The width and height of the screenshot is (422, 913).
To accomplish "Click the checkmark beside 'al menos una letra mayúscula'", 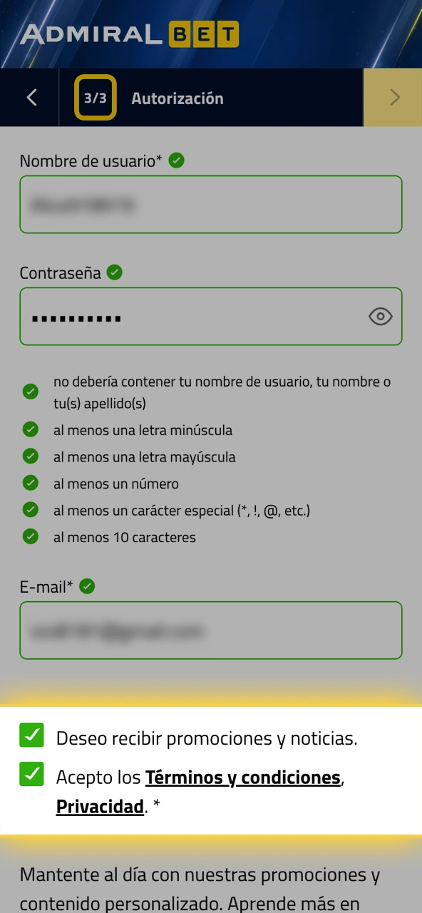I will pyautogui.click(x=31, y=456).
